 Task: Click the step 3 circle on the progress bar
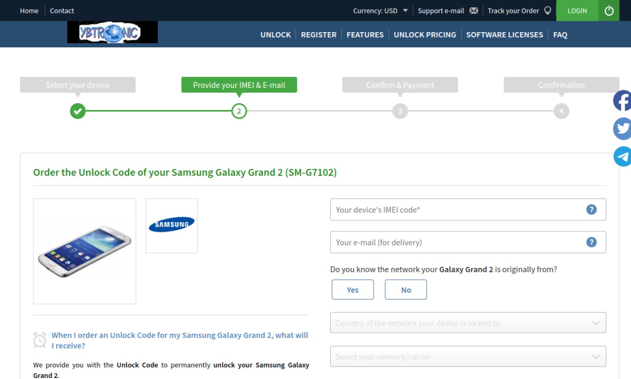(400, 111)
